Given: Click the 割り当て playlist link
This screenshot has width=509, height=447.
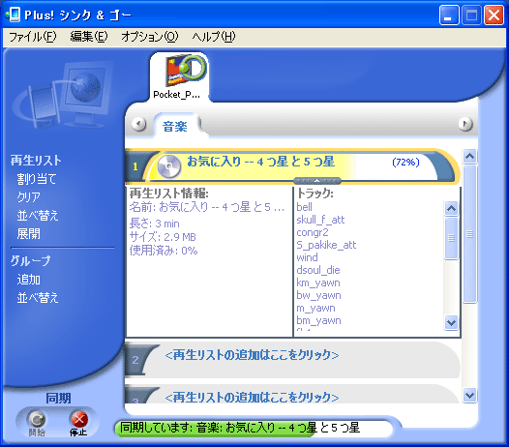Looking at the screenshot, I should 37,179.
